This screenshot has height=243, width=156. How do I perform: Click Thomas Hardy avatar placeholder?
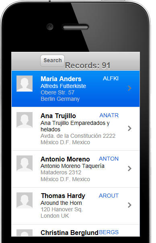tap(25, 200)
